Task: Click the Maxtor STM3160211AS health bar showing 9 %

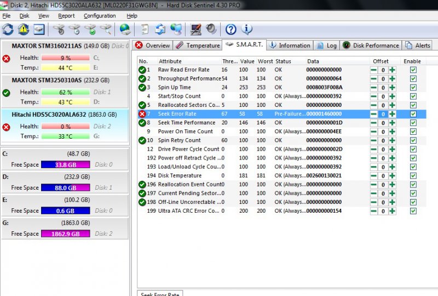Action: 66,58
